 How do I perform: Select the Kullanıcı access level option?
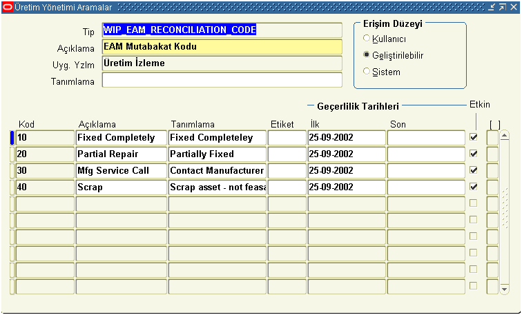coord(367,39)
